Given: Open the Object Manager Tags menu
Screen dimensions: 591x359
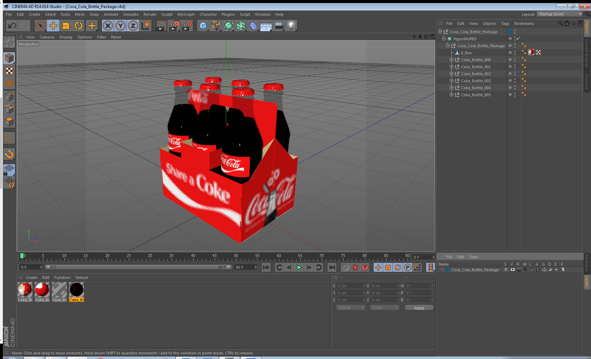Looking at the screenshot, I should (505, 23).
